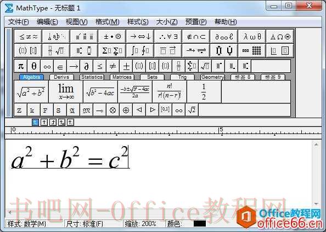
Task: Insert the quadratic formula expression
Action: click(x=135, y=91)
